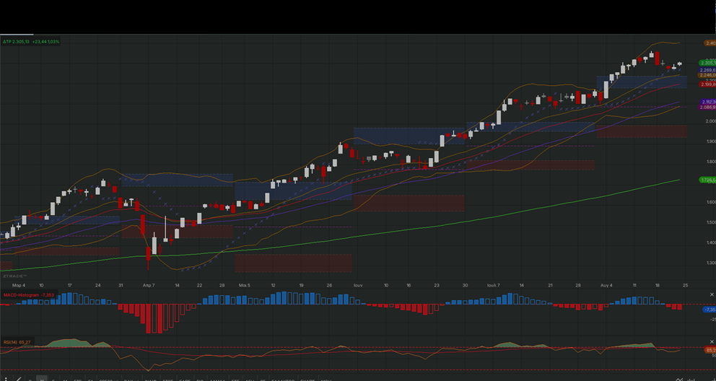Click the 1.400 level on price axis
716x381 pixels.
point(710,242)
